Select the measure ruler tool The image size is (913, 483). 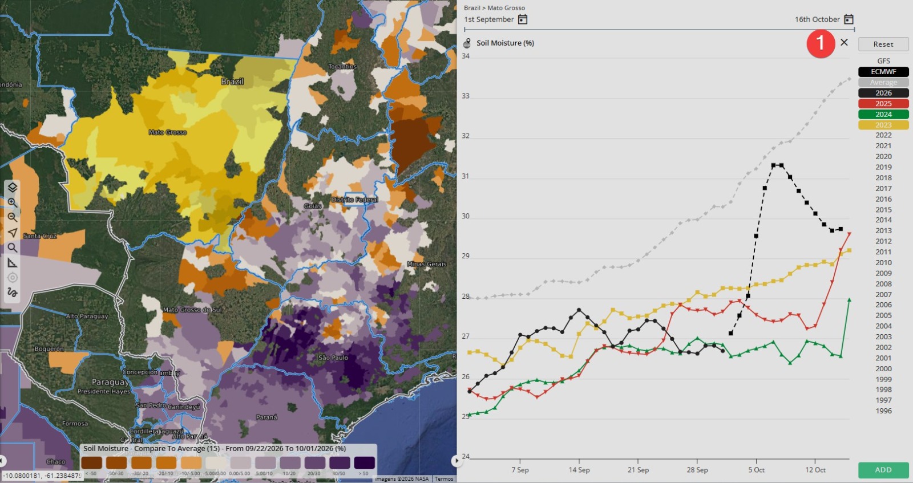click(13, 262)
